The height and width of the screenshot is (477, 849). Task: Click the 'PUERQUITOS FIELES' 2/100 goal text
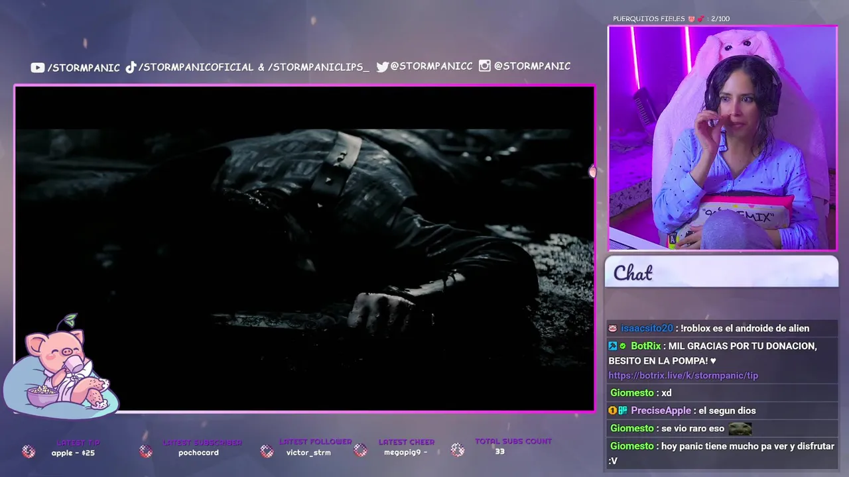[x=671, y=19]
